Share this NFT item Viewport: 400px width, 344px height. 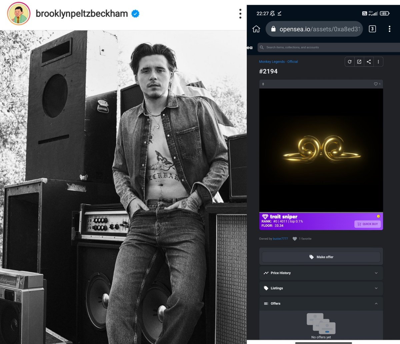369,62
